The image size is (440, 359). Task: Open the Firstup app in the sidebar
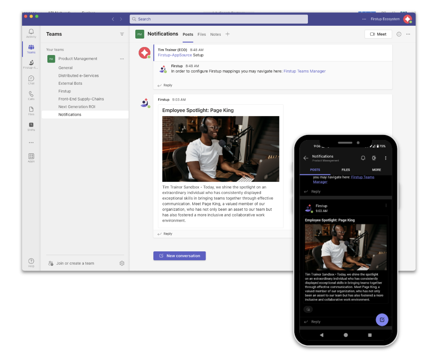pos(31,64)
